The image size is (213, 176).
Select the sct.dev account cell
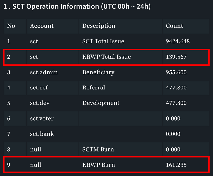coord(40,103)
